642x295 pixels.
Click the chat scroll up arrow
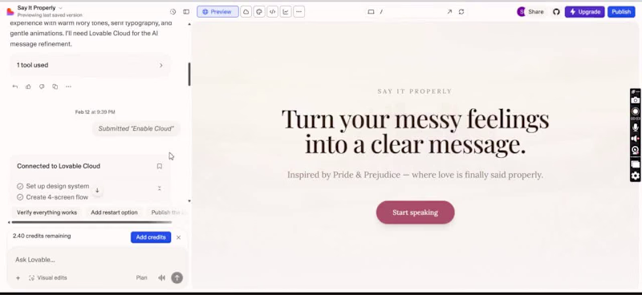pos(189,24)
